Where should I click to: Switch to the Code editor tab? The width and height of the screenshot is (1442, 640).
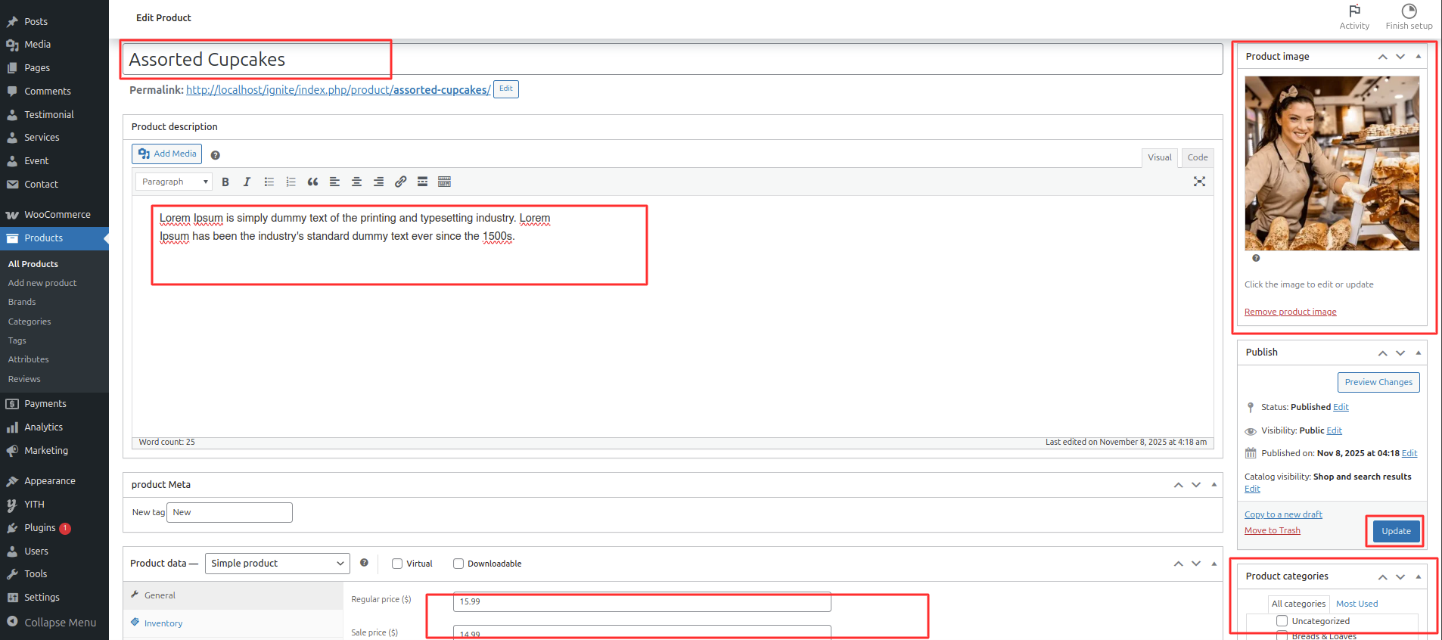click(1197, 157)
